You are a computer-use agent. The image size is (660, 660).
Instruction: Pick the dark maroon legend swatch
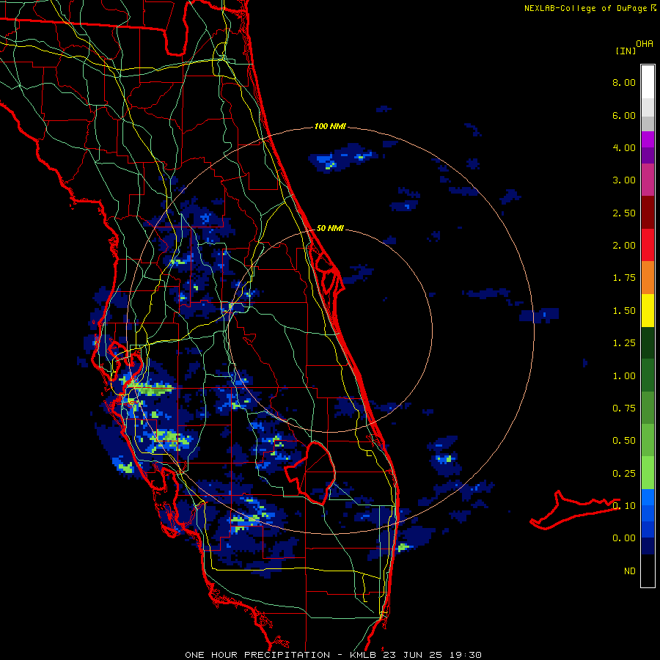click(x=648, y=213)
